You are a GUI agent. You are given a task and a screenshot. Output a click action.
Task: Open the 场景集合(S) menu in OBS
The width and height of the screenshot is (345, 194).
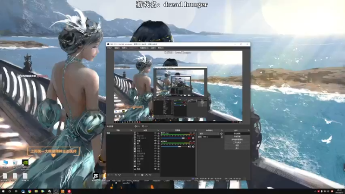[144, 48]
